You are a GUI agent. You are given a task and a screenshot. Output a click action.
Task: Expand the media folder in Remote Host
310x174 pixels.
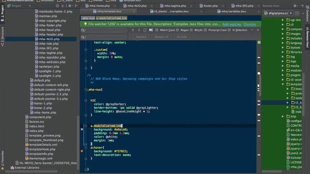click(x=283, y=66)
